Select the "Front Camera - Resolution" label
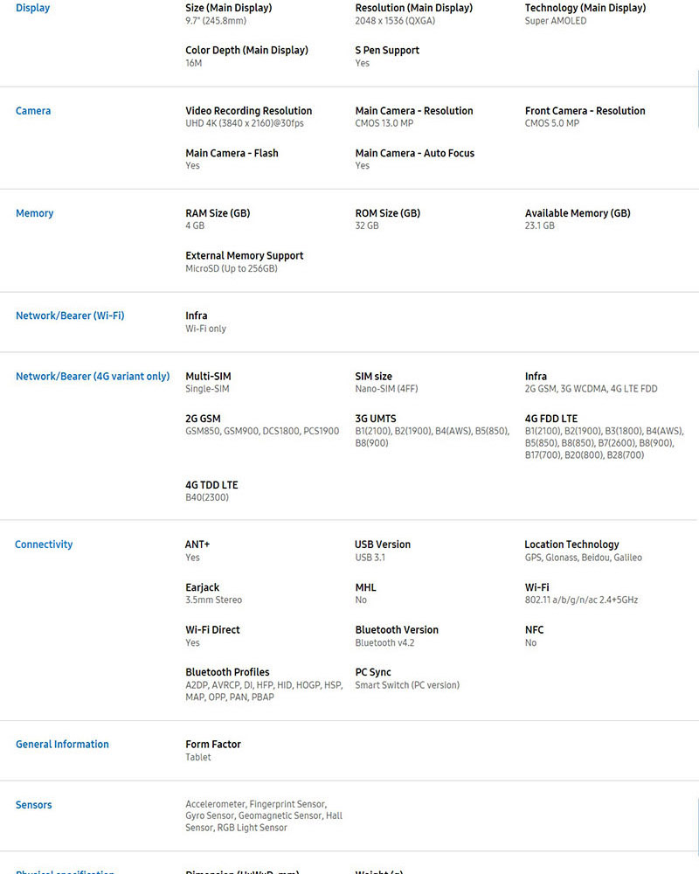 [x=585, y=111]
